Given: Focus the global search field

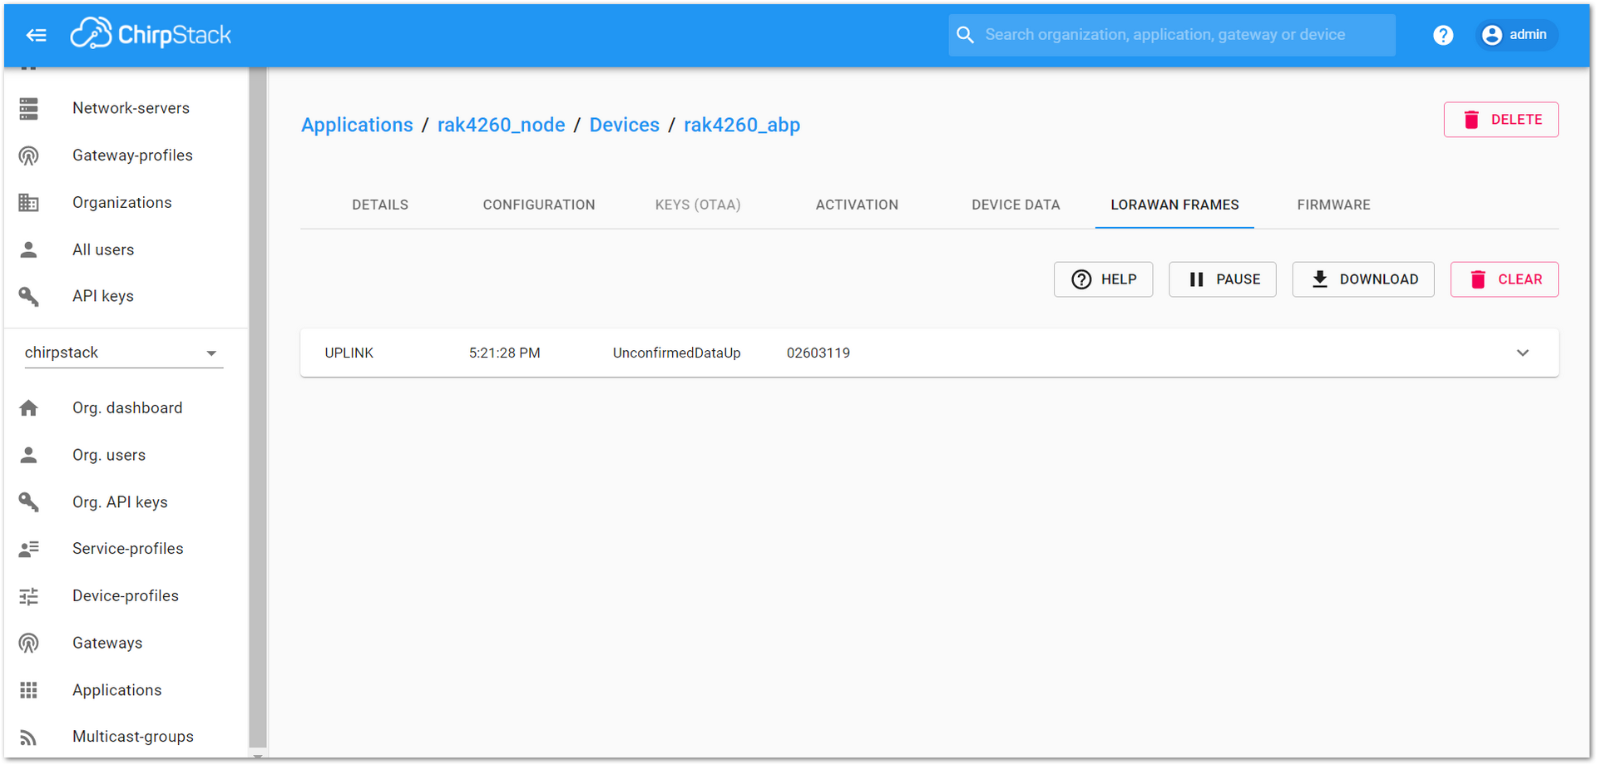Looking at the screenshot, I should (x=1171, y=35).
